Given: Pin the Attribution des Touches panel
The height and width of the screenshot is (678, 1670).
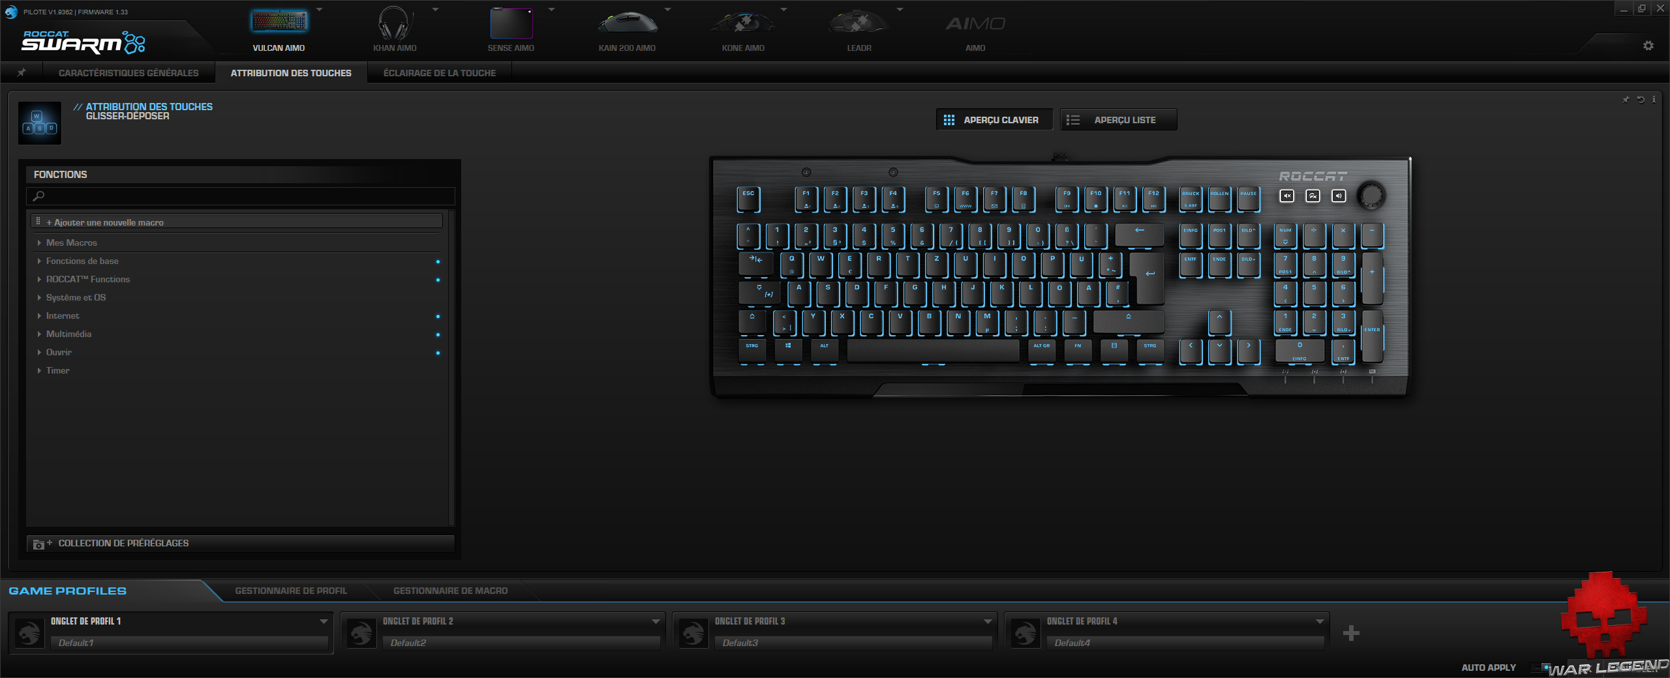Looking at the screenshot, I should pos(1626,100).
